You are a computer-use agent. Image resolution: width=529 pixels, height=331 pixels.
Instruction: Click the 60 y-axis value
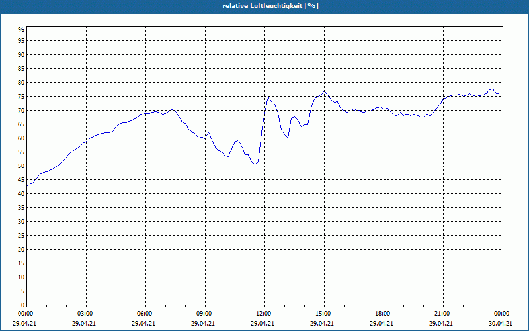tap(21, 138)
